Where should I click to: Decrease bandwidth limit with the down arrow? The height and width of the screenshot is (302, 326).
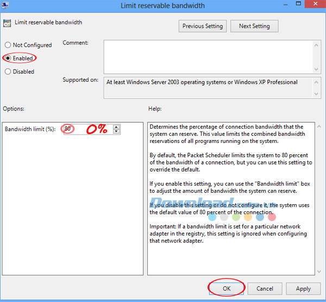[116, 132]
